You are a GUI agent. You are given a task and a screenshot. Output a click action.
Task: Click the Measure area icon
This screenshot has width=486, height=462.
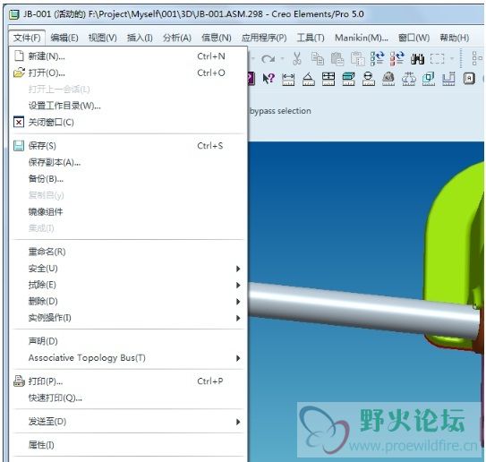(328, 79)
